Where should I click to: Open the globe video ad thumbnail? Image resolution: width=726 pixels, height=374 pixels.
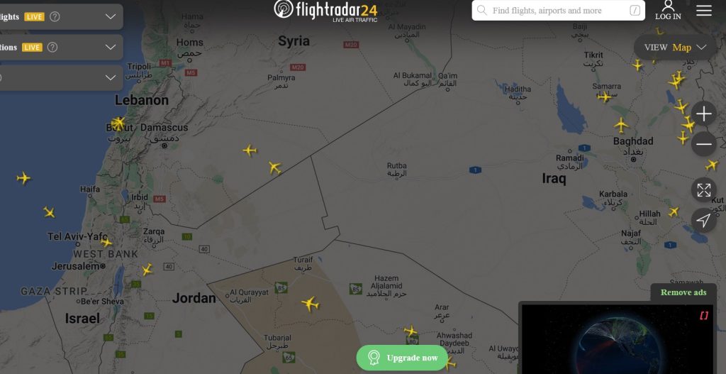(618, 339)
